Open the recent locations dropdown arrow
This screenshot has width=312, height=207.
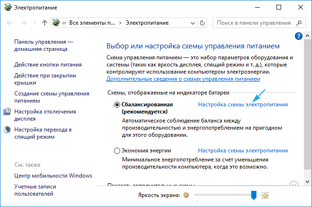(34, 23)
